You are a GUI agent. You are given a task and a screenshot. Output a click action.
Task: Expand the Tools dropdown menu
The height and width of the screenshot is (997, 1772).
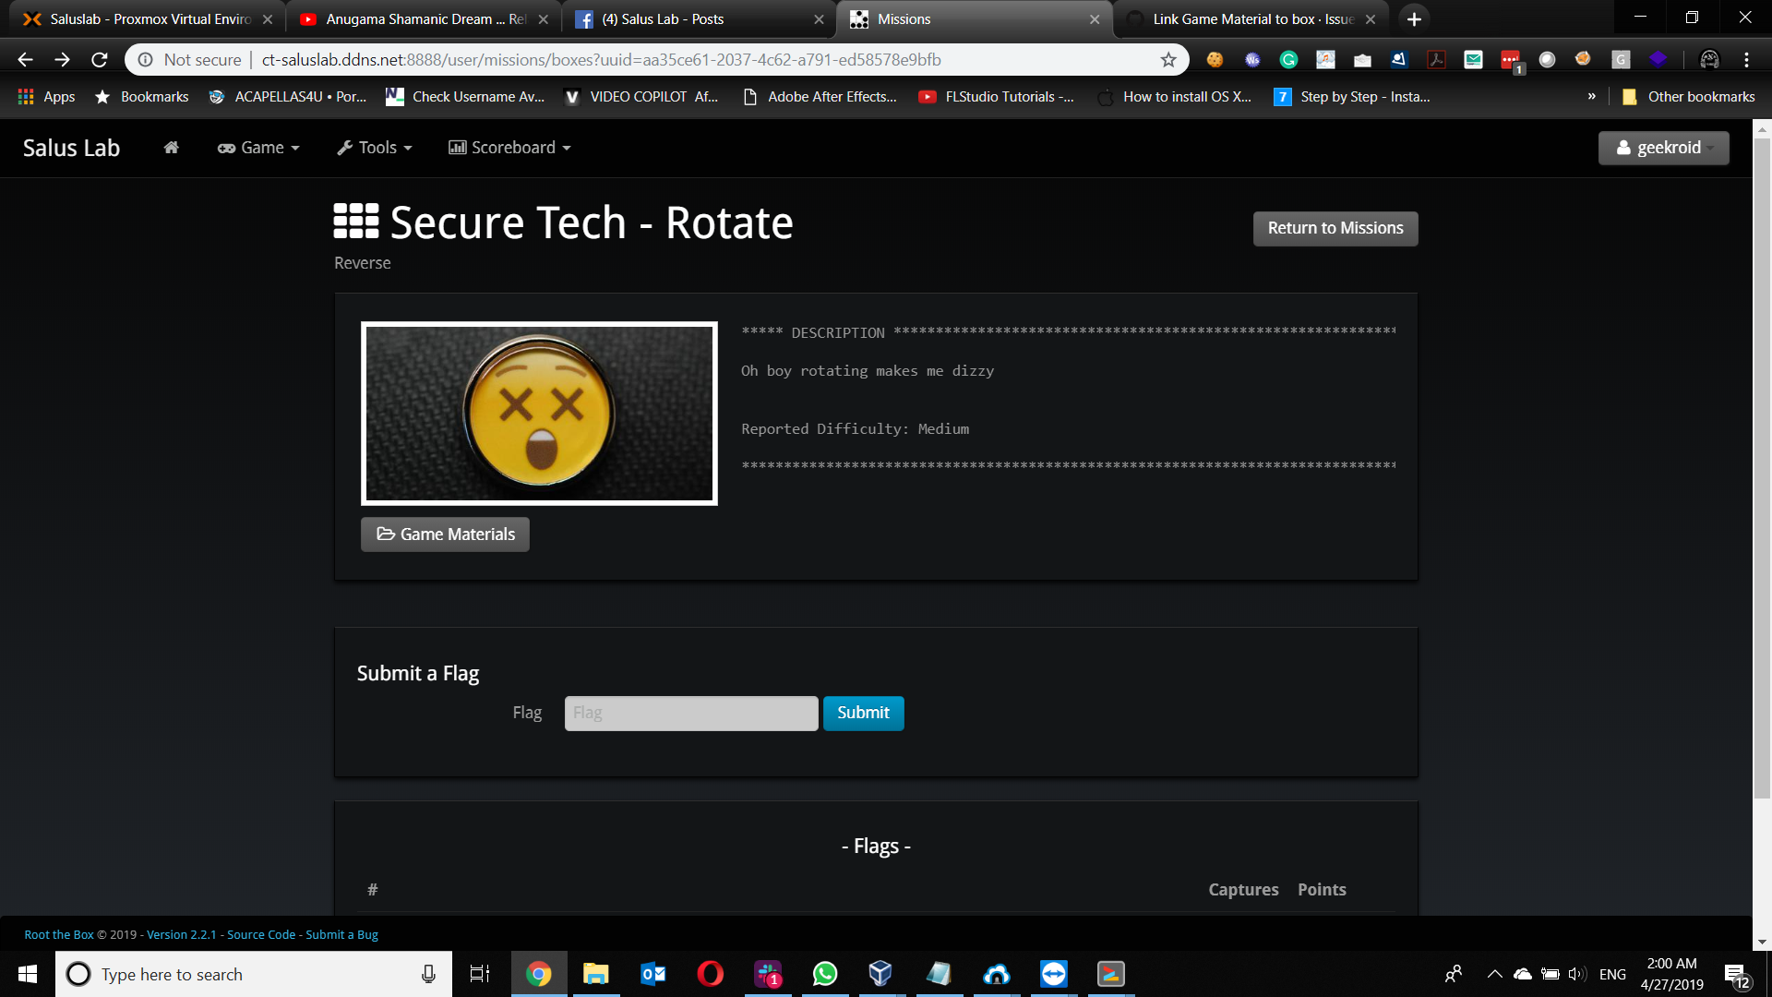pos(375,148)
